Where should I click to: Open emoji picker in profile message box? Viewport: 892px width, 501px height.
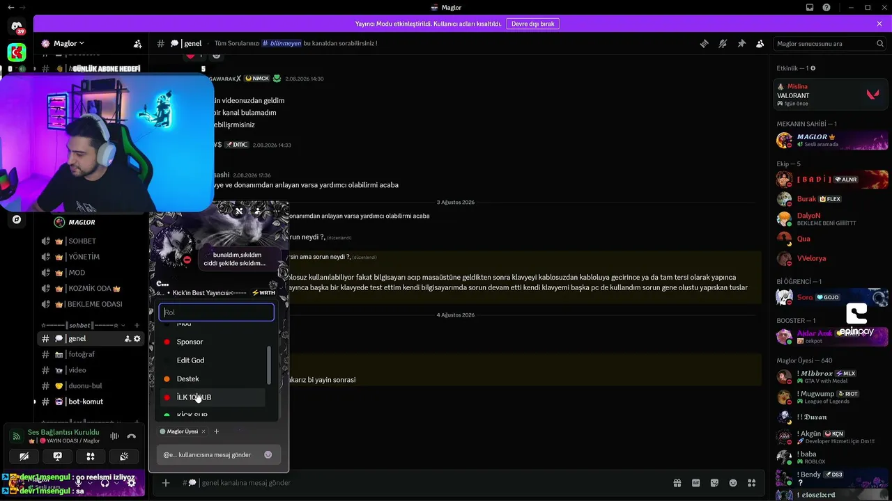click(x=268, y=455)
